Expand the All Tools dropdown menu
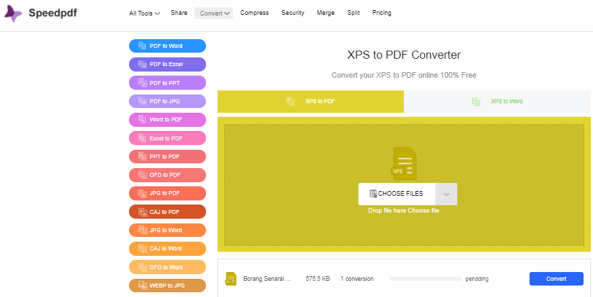Viewport: 593px width, 297px height. click(145, 13)
